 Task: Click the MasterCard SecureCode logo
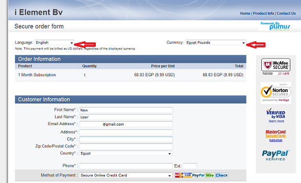(x=276, y=134)
